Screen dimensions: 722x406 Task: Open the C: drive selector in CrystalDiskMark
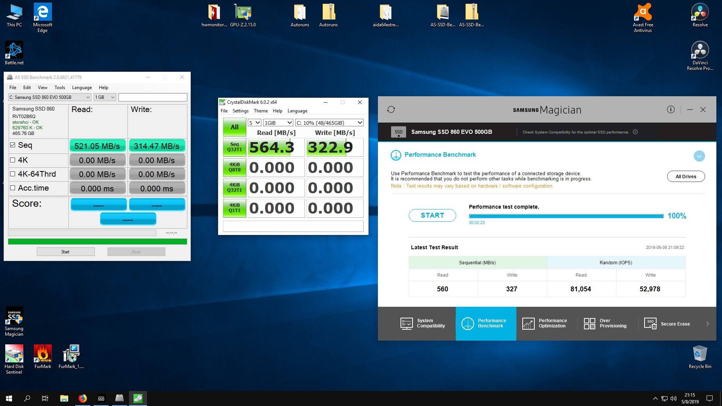(329, 123)
